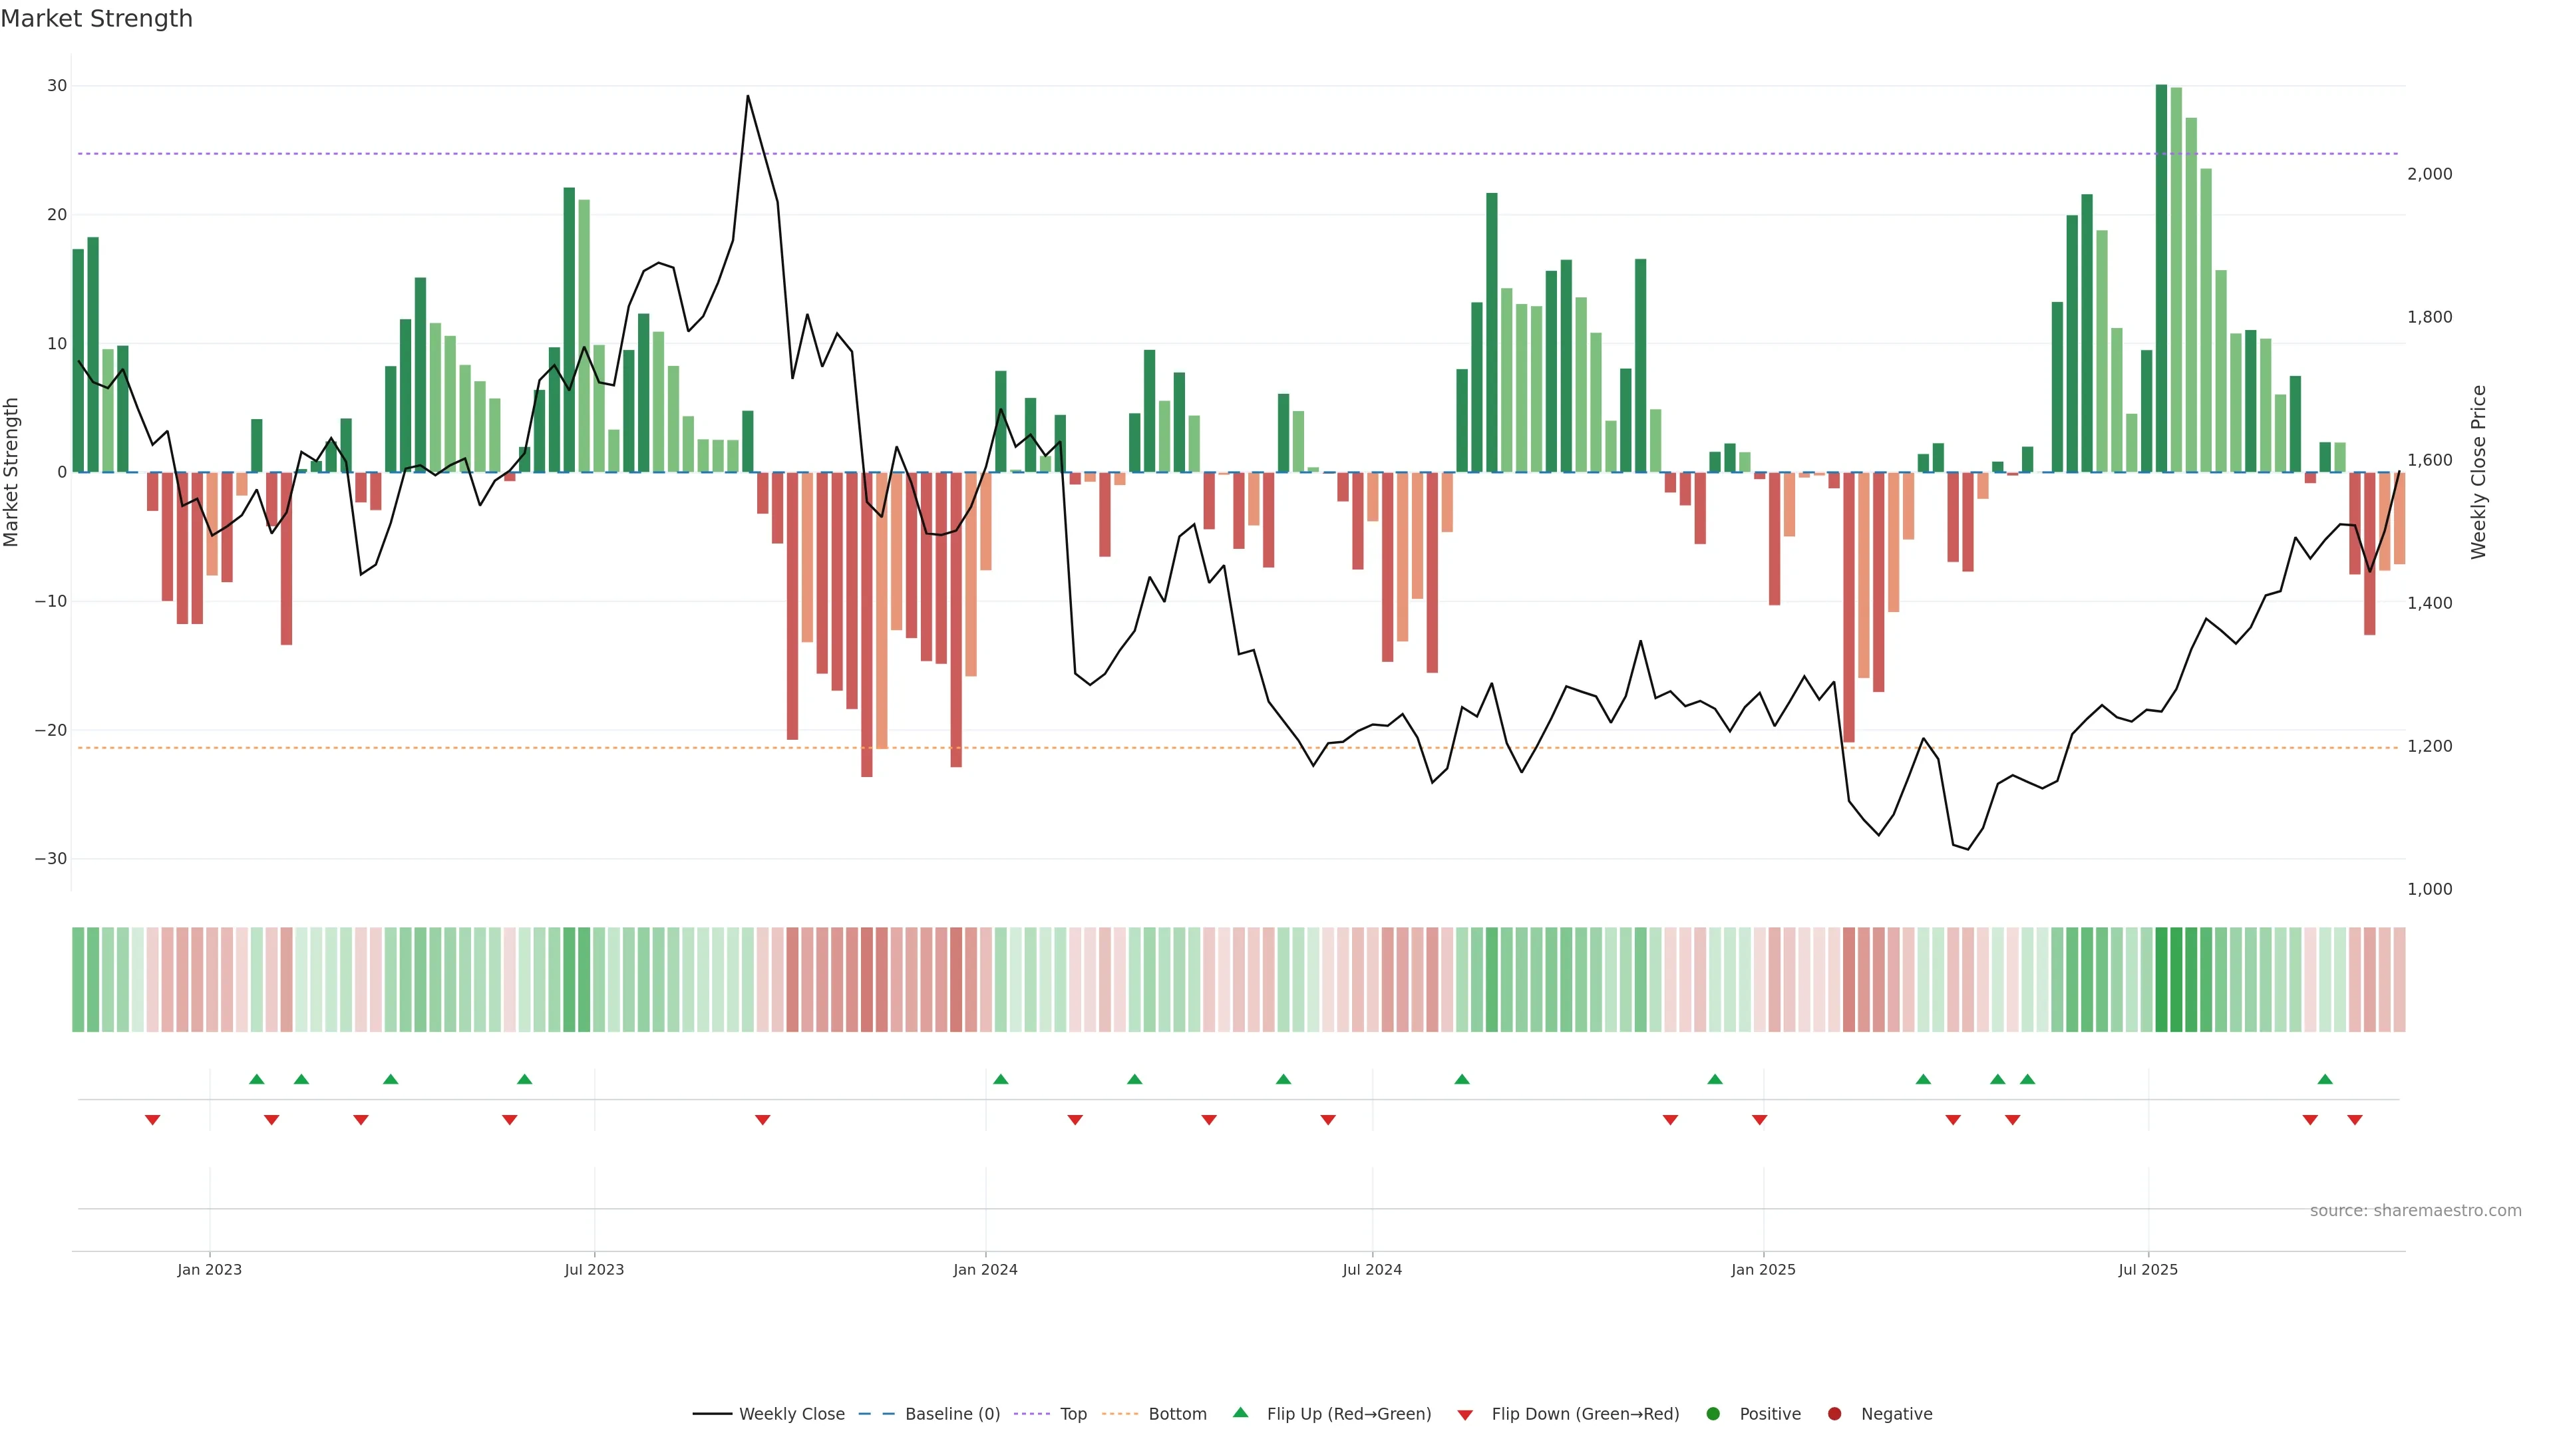
Task: Click the source: sharemaestro.com text
Action: (x=2415, y=1211)
